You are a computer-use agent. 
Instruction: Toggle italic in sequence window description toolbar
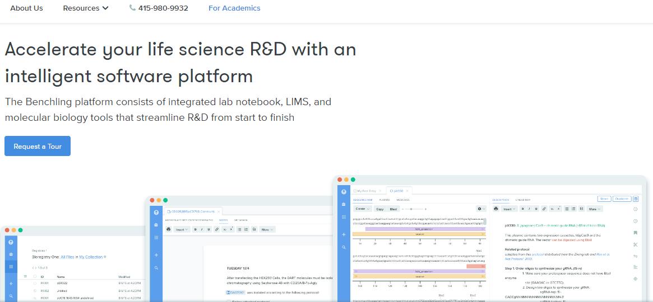point(530,209)
